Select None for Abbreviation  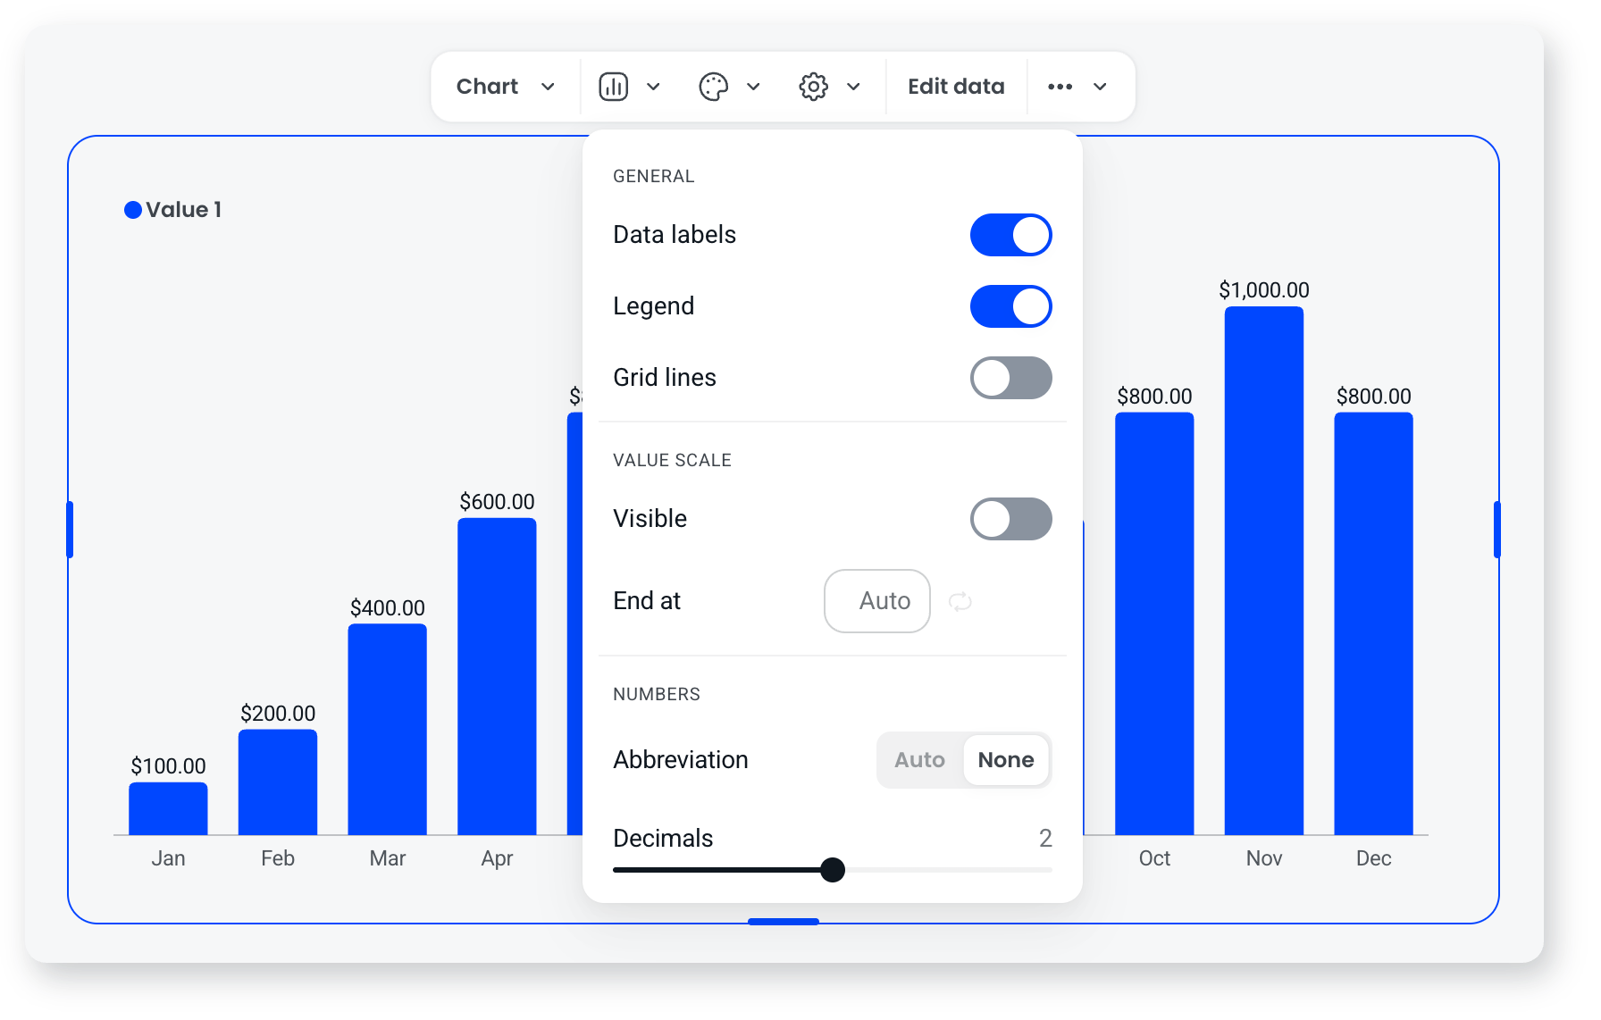1006,760
